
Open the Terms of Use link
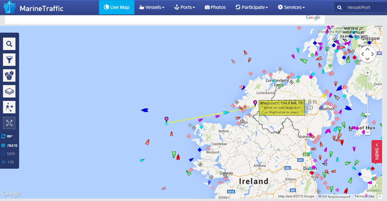(364, 196)
